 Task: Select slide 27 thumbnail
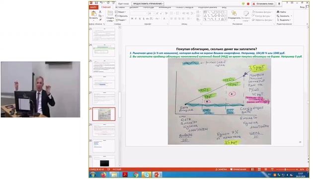pyautogui.click(x=104, y=98)
